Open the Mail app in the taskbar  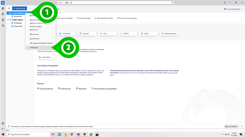pos(60,134)
